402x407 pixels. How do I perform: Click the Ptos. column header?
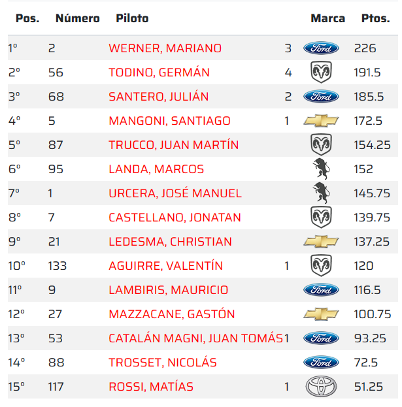[375, 18]
